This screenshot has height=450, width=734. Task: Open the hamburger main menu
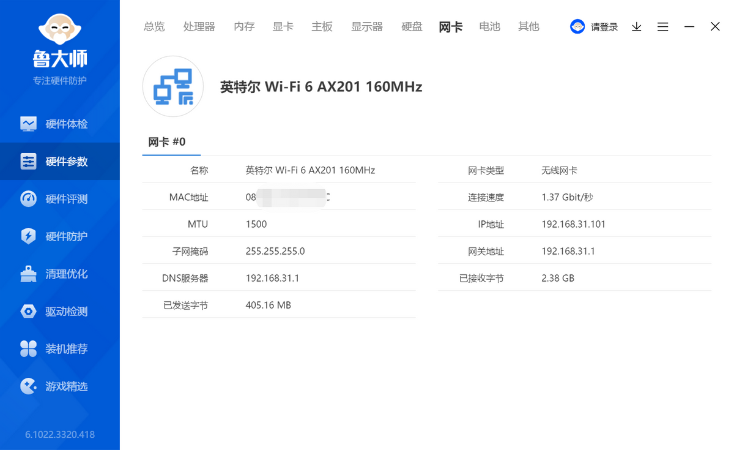click(662, 26)
